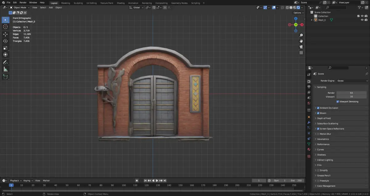Viewport: 370px width, 196px height.
Task: Activate the Scale tool
Action: [x=5, y=48]
